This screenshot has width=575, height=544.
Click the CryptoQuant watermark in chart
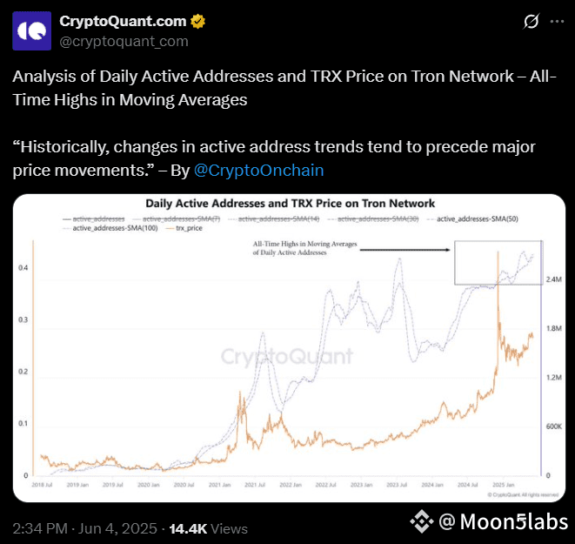pos(287,356)
